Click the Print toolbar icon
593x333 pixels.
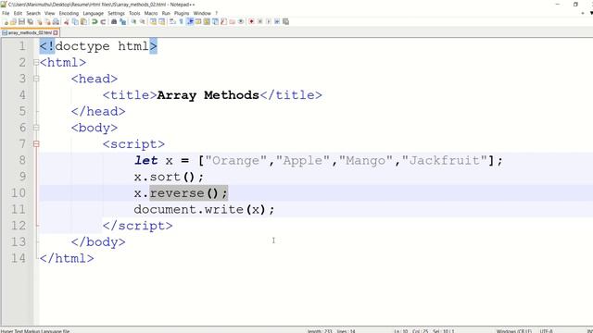click(56, 21)
